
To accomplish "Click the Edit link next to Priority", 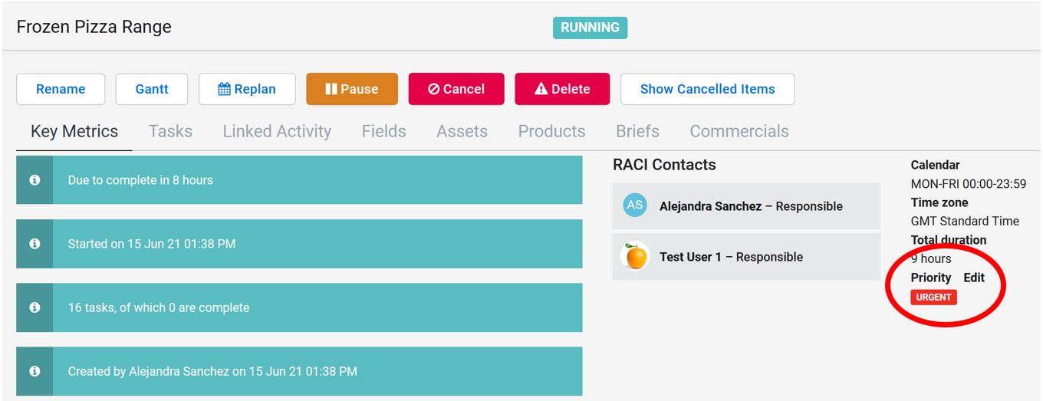I will 974,278.
